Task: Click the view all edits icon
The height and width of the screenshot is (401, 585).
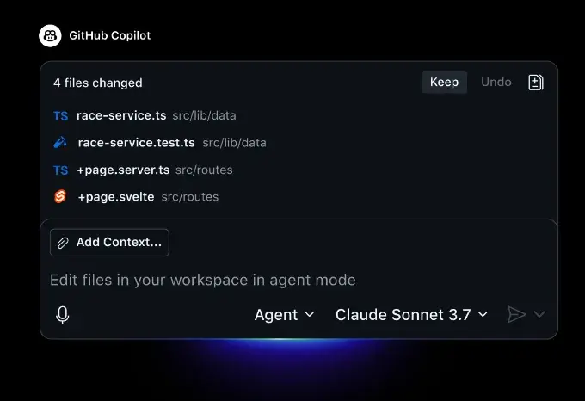Action: point(535,83)
